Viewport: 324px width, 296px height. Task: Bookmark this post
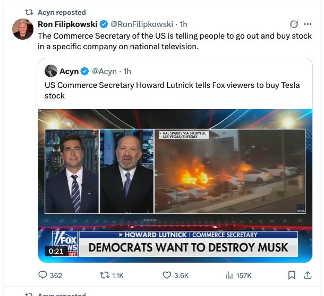[291, 275]
